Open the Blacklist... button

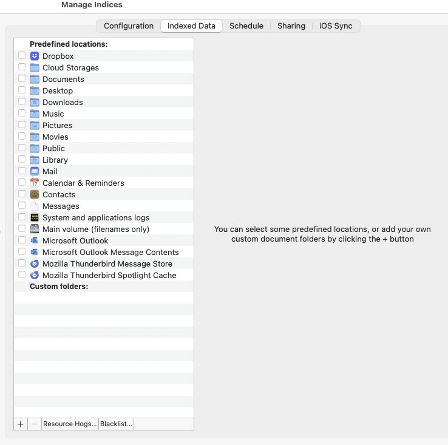tap(116, 424)
